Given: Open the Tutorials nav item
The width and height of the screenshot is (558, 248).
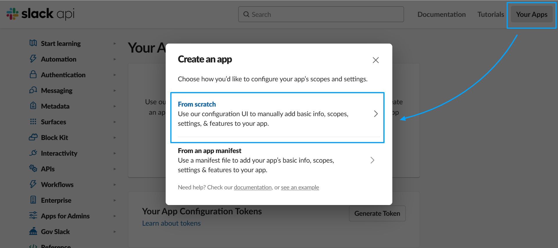Looking at the screenshot, I should pos(491,15).
